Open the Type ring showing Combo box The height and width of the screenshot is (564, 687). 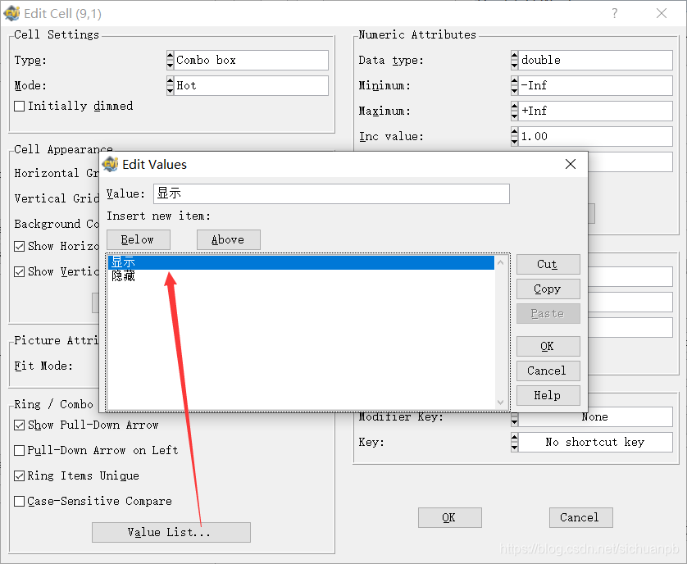coord(251,60)
